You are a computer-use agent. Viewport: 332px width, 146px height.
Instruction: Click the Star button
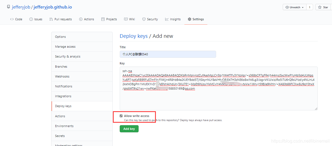[324, 7]
